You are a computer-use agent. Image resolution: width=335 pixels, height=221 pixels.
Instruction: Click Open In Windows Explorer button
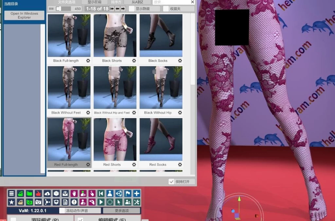coord(24,15)
